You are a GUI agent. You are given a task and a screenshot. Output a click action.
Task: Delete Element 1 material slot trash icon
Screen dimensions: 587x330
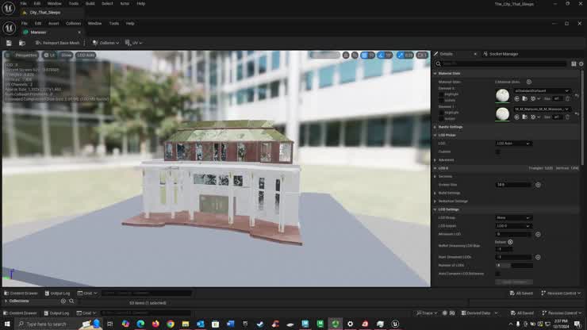coord(566,117)
